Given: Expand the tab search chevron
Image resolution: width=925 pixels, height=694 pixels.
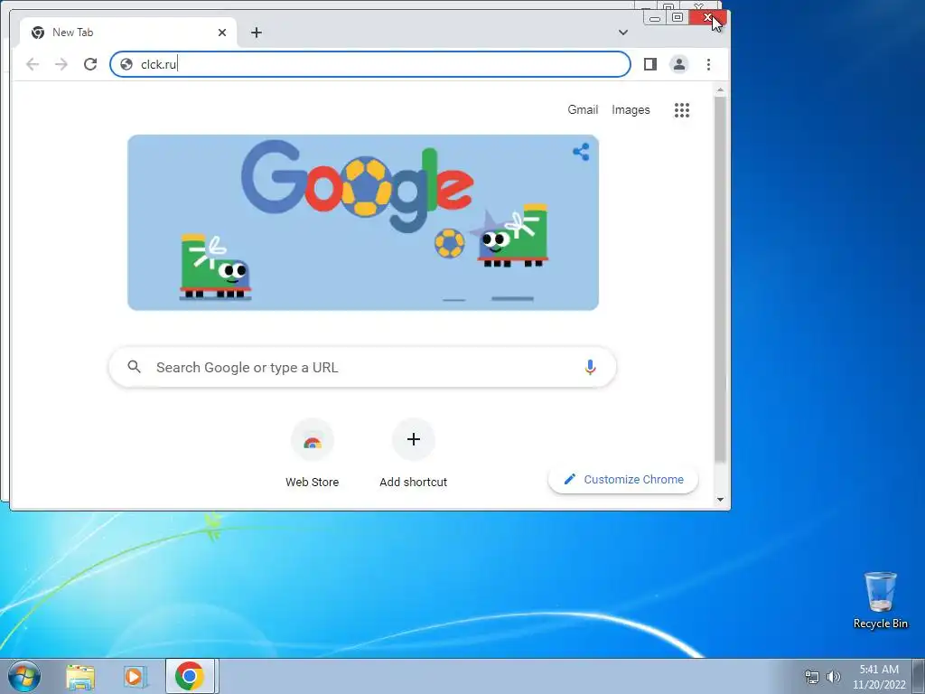Looking at the screenshot, I should pyautogui.click(x=623, y=33).
